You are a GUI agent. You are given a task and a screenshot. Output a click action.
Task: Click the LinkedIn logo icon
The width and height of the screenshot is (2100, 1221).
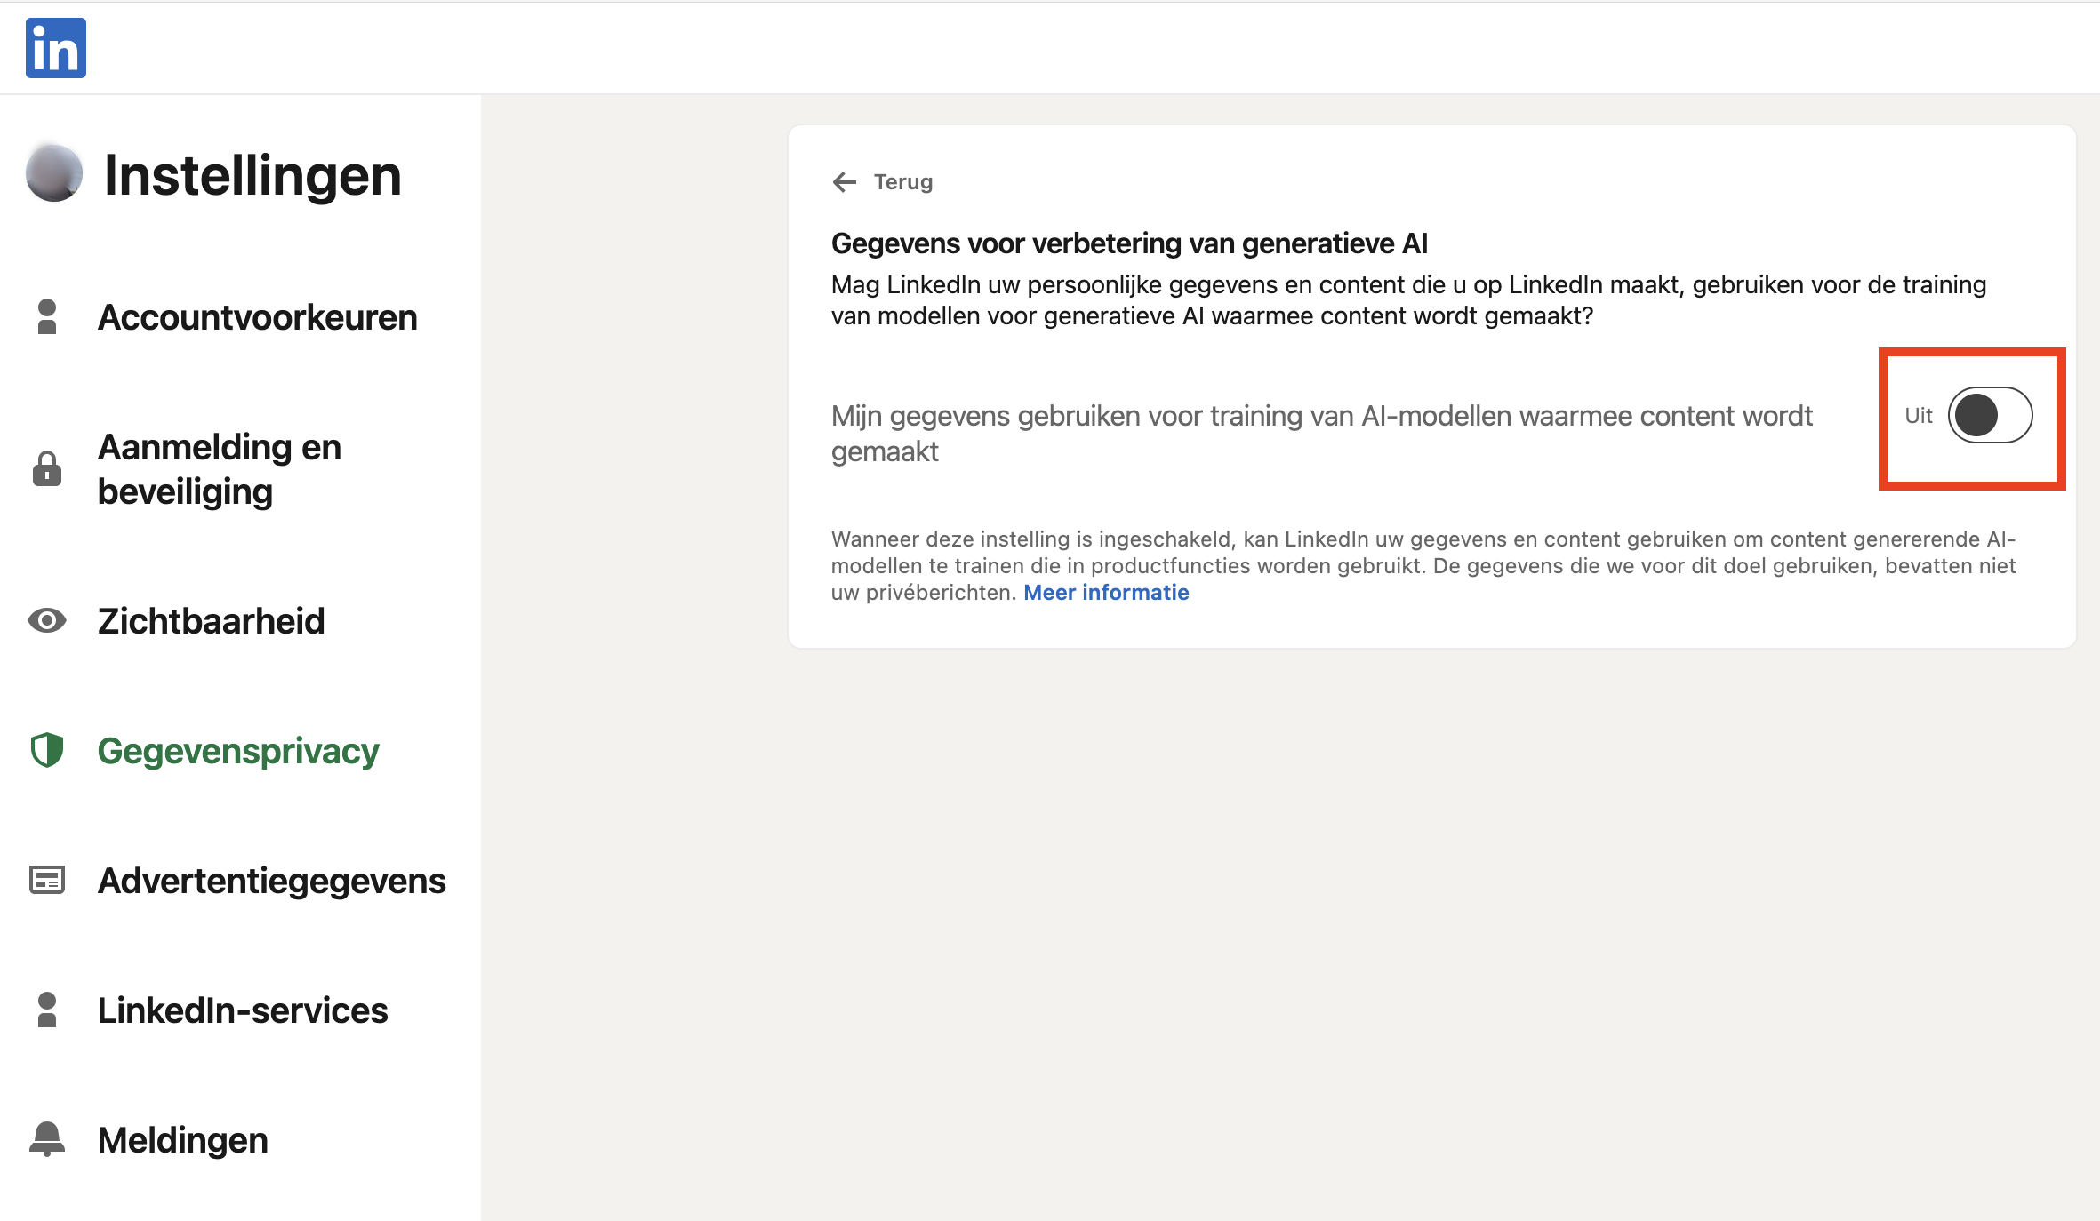(55, 48)
